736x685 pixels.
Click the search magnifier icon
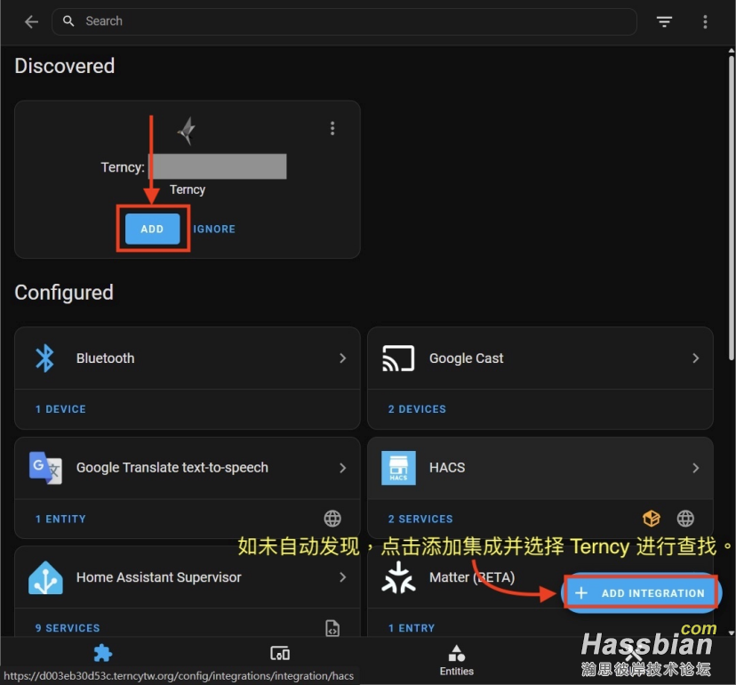pos(68,21)
